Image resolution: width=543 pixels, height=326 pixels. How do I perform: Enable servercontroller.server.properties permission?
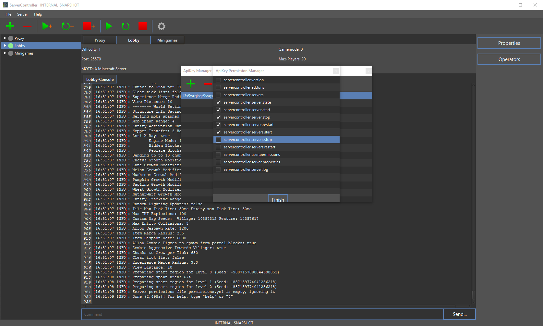point(218,162)
